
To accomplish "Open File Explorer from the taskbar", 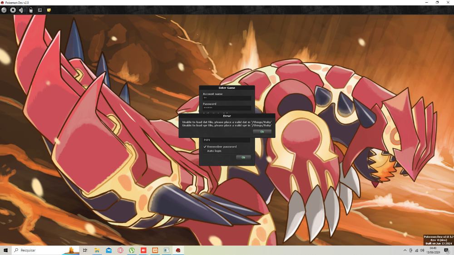I will point(97,250).
